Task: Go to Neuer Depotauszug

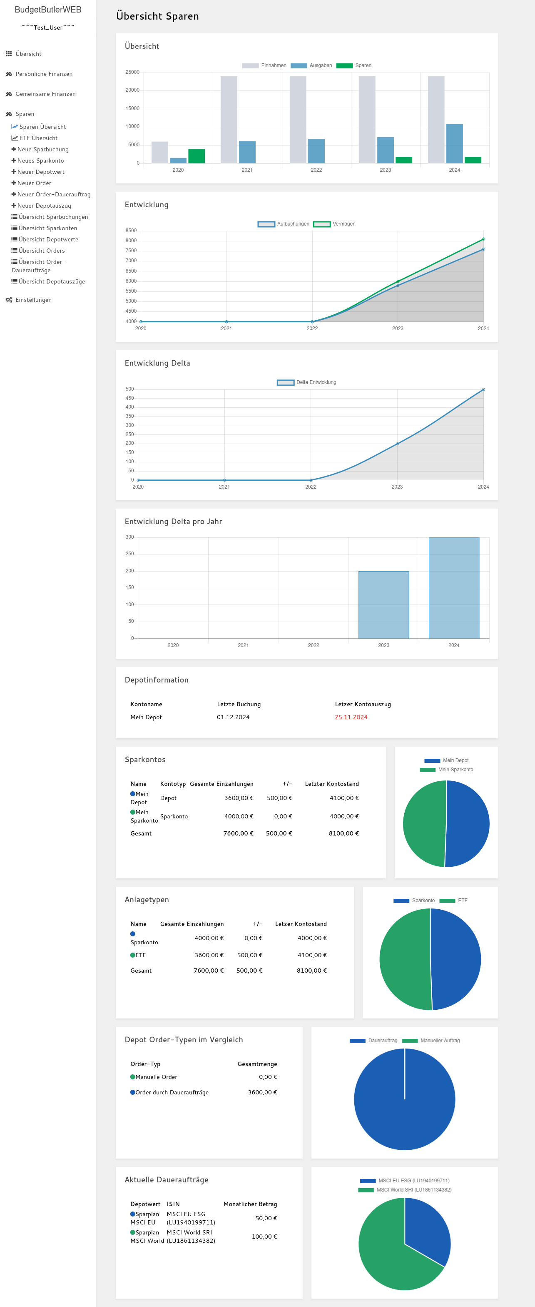Action: 44,206
